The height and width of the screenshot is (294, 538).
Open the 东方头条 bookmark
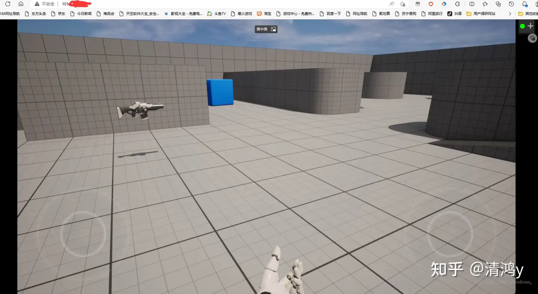35,13
